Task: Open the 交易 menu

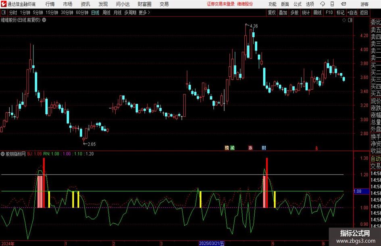Action: pos(164,4)
